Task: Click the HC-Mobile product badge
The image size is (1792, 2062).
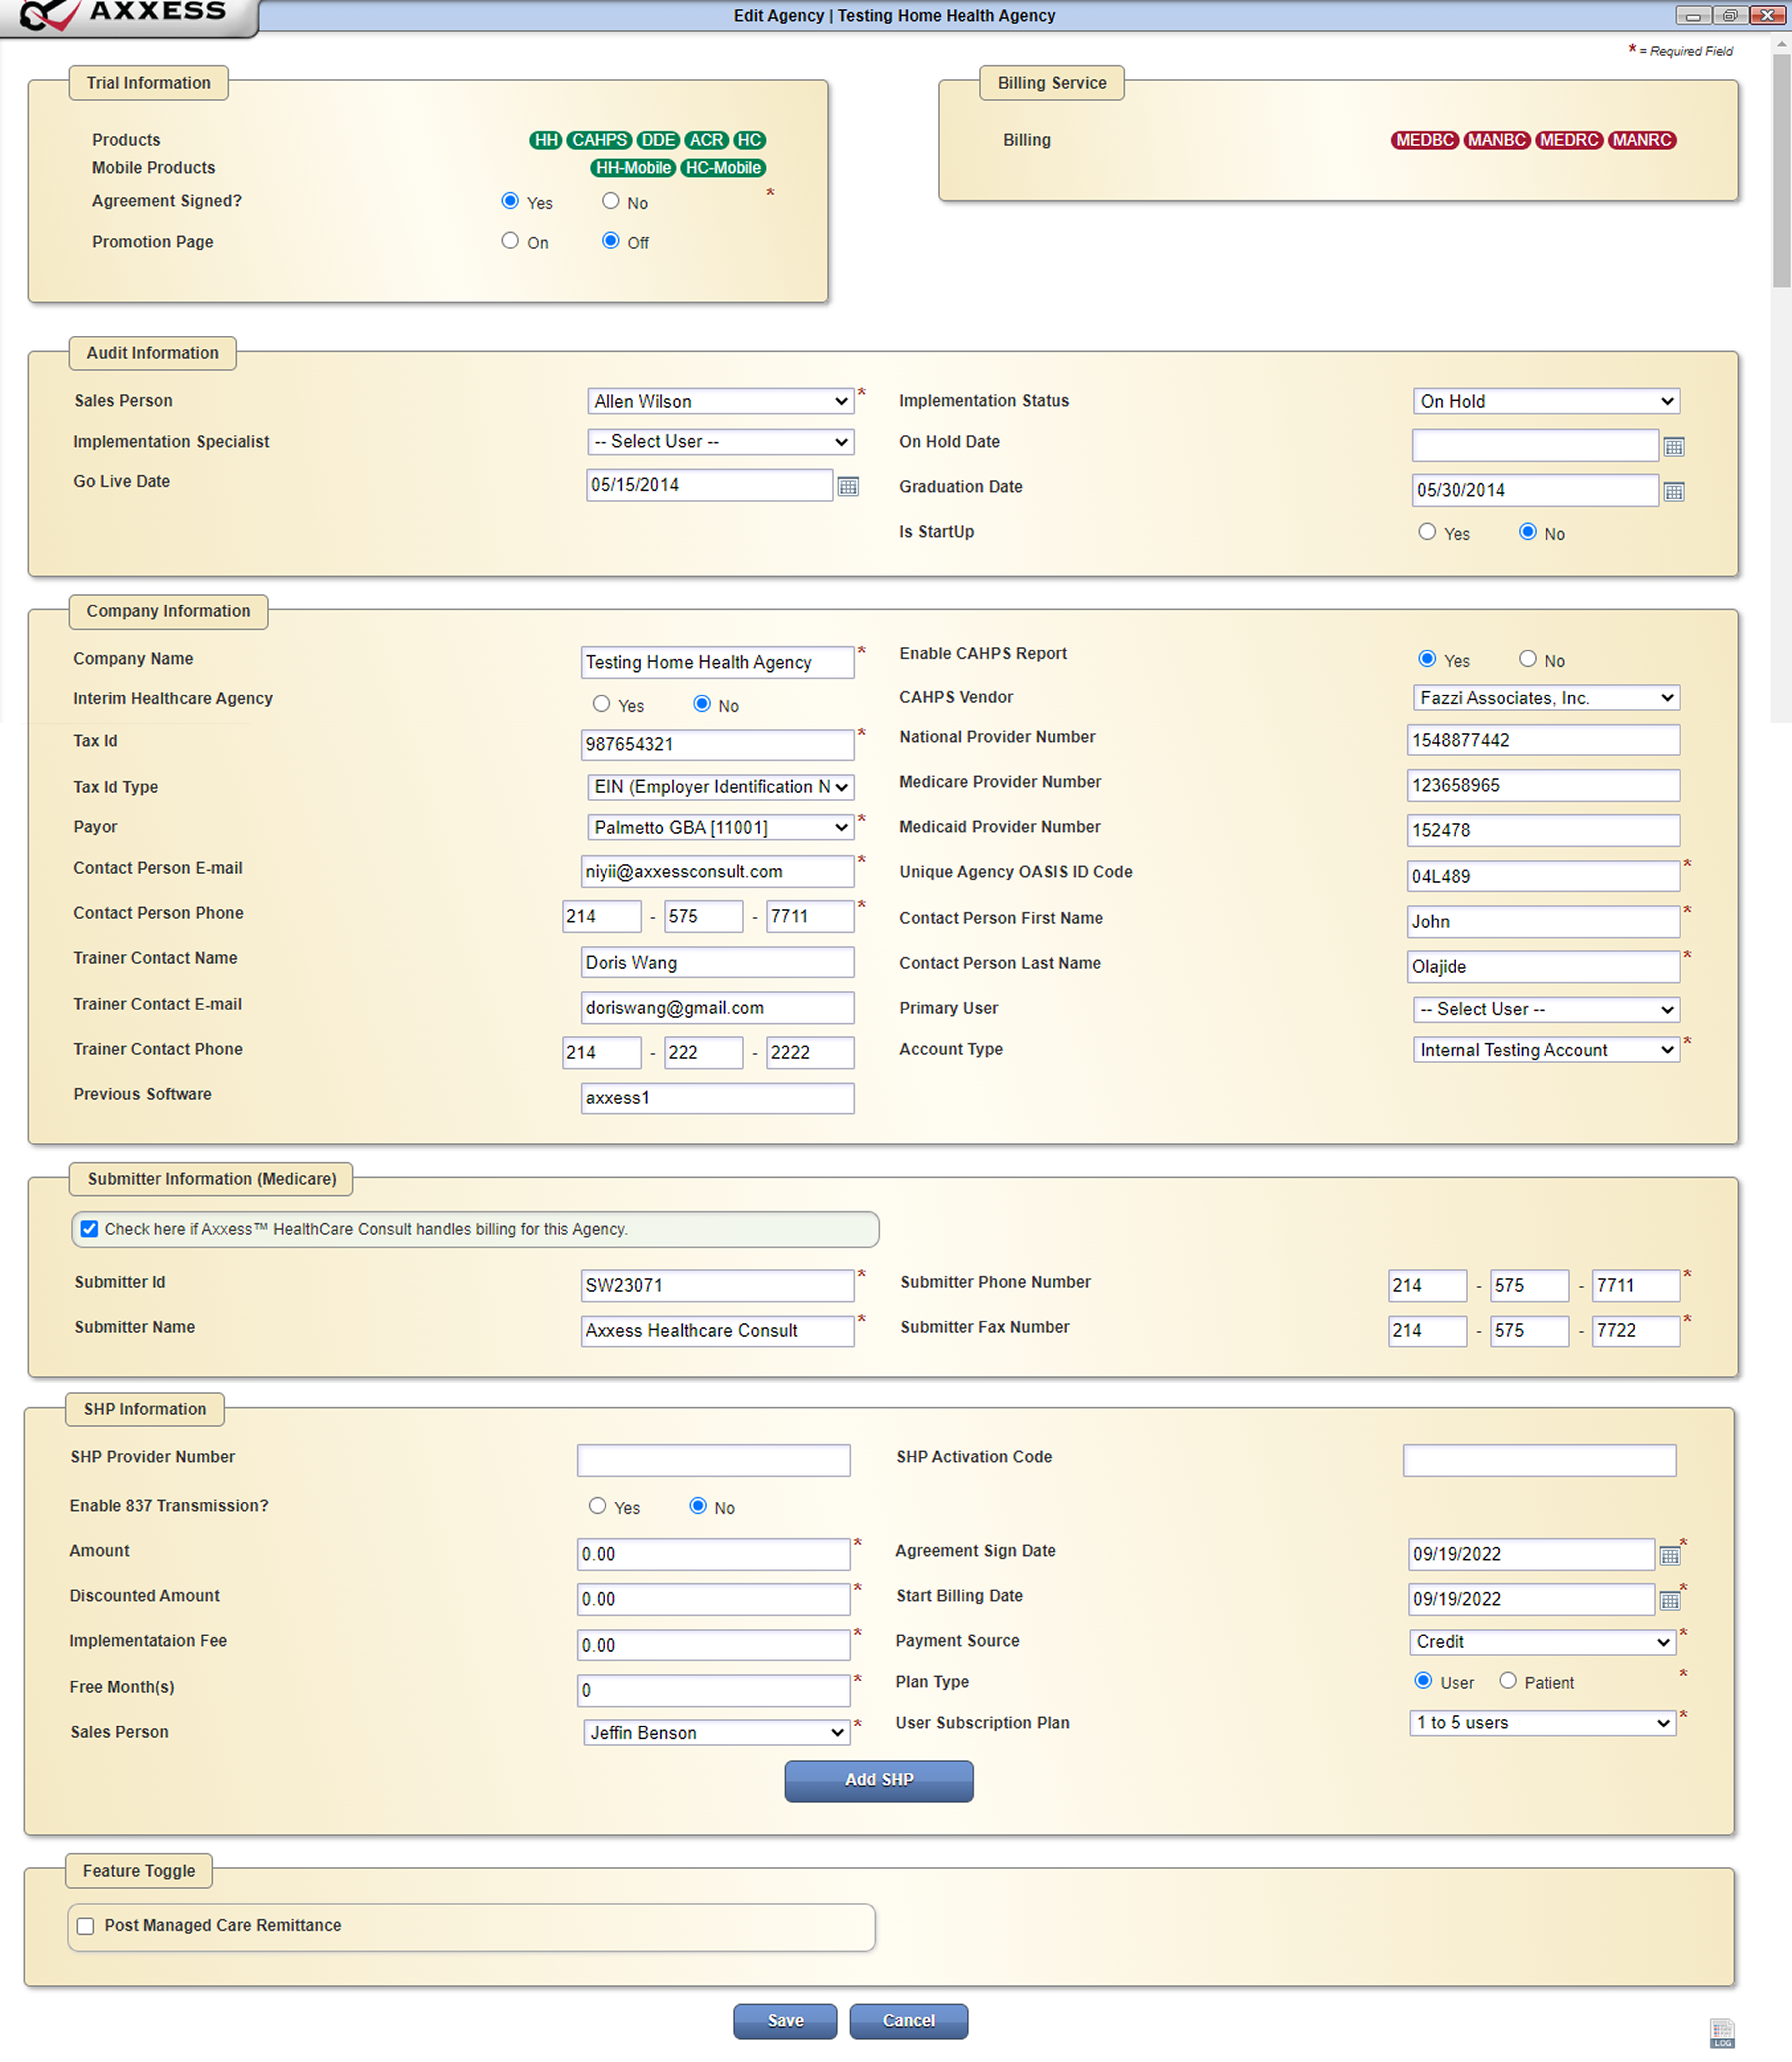Action: (x=723, y=168)
